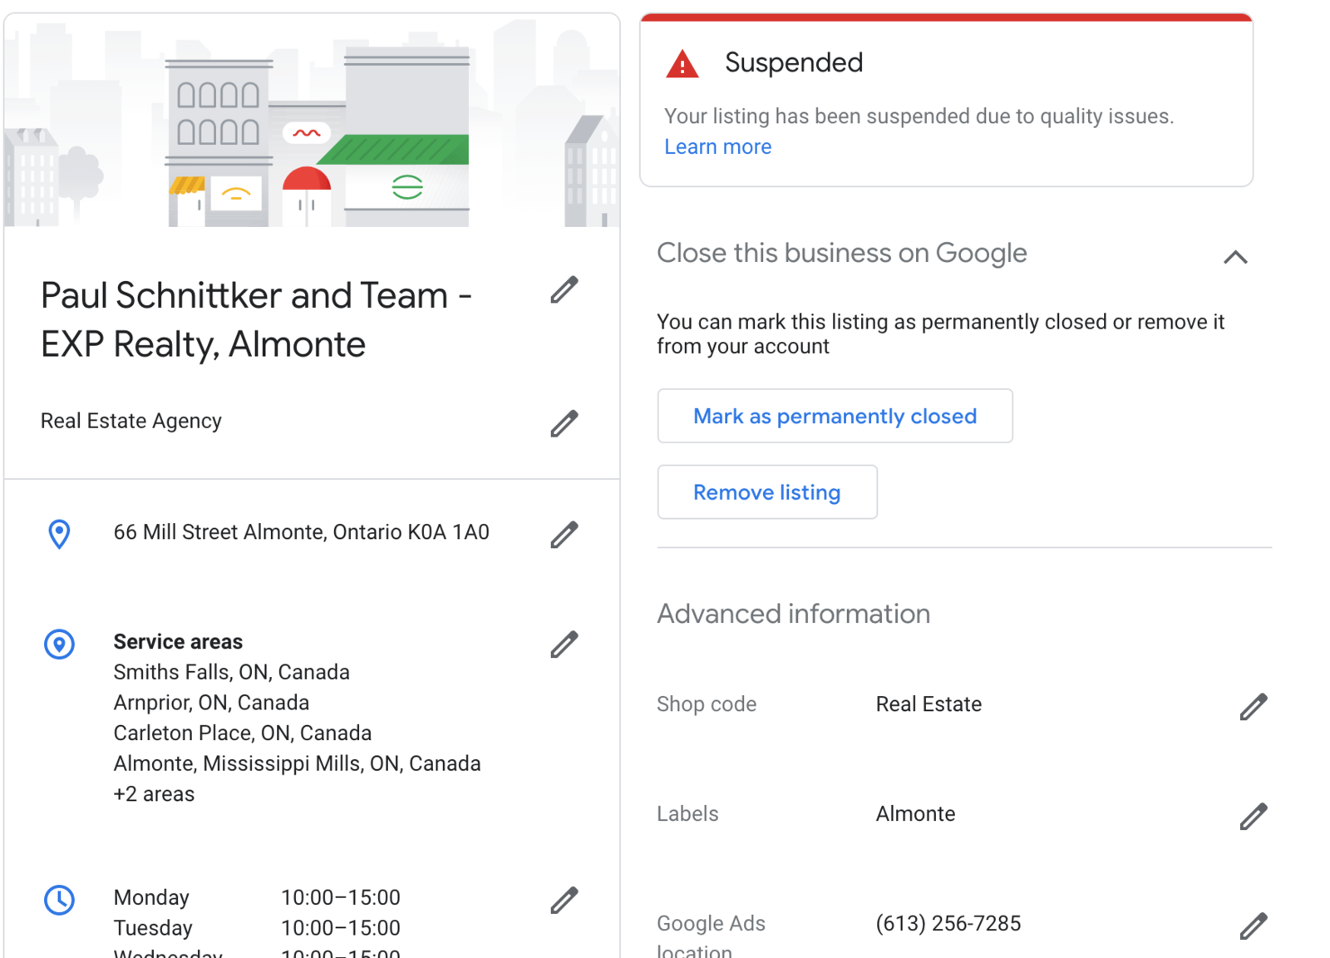Click the Labels value Almonte

[915, 813]
